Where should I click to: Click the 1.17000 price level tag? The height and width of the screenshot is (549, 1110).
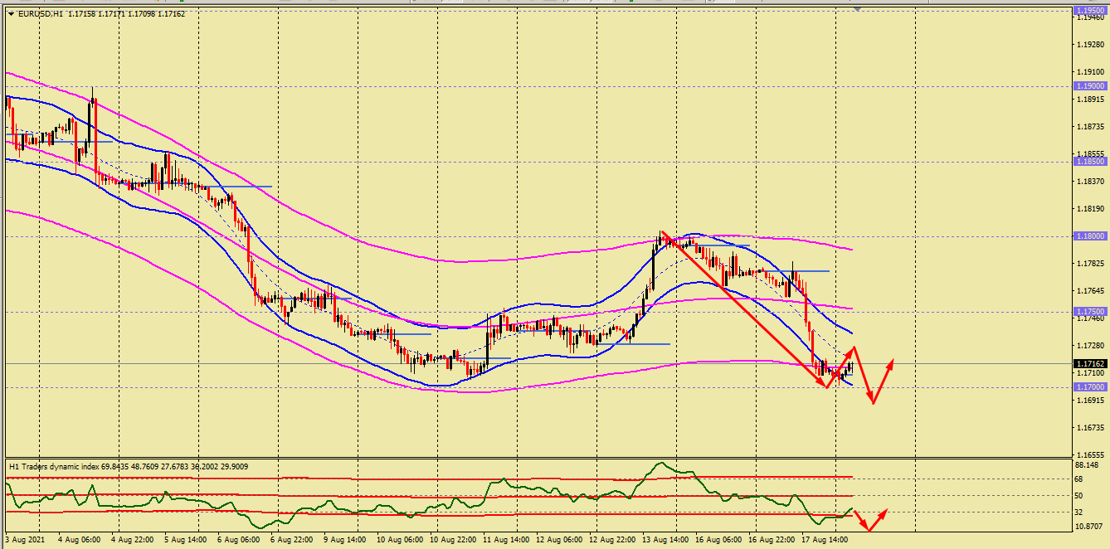(1090, 387)
